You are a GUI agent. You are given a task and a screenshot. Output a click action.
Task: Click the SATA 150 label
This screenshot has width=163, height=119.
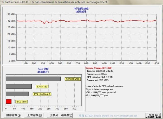[42, 87]
